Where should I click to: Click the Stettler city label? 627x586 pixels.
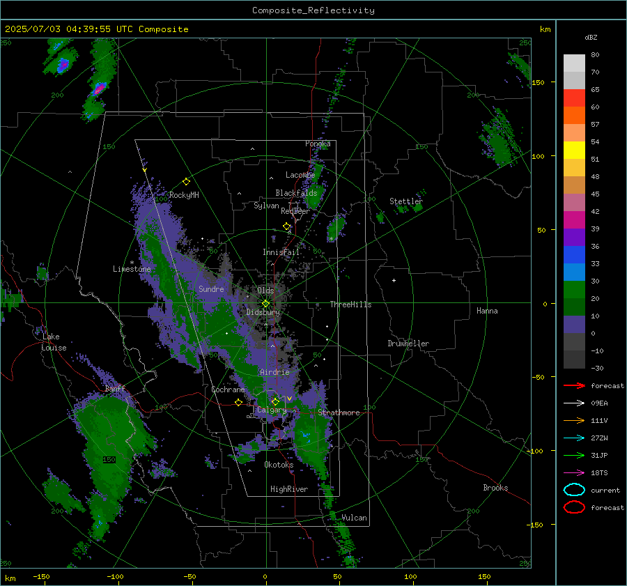pos(406,201)
